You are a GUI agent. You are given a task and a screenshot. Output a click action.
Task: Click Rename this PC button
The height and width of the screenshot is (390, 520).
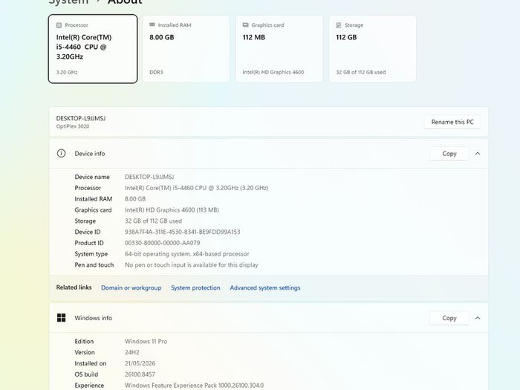point(452,122)
